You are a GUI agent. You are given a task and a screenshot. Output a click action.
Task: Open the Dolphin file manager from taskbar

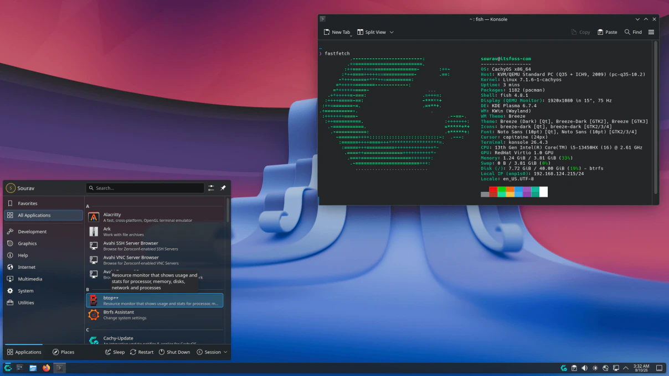33,368
